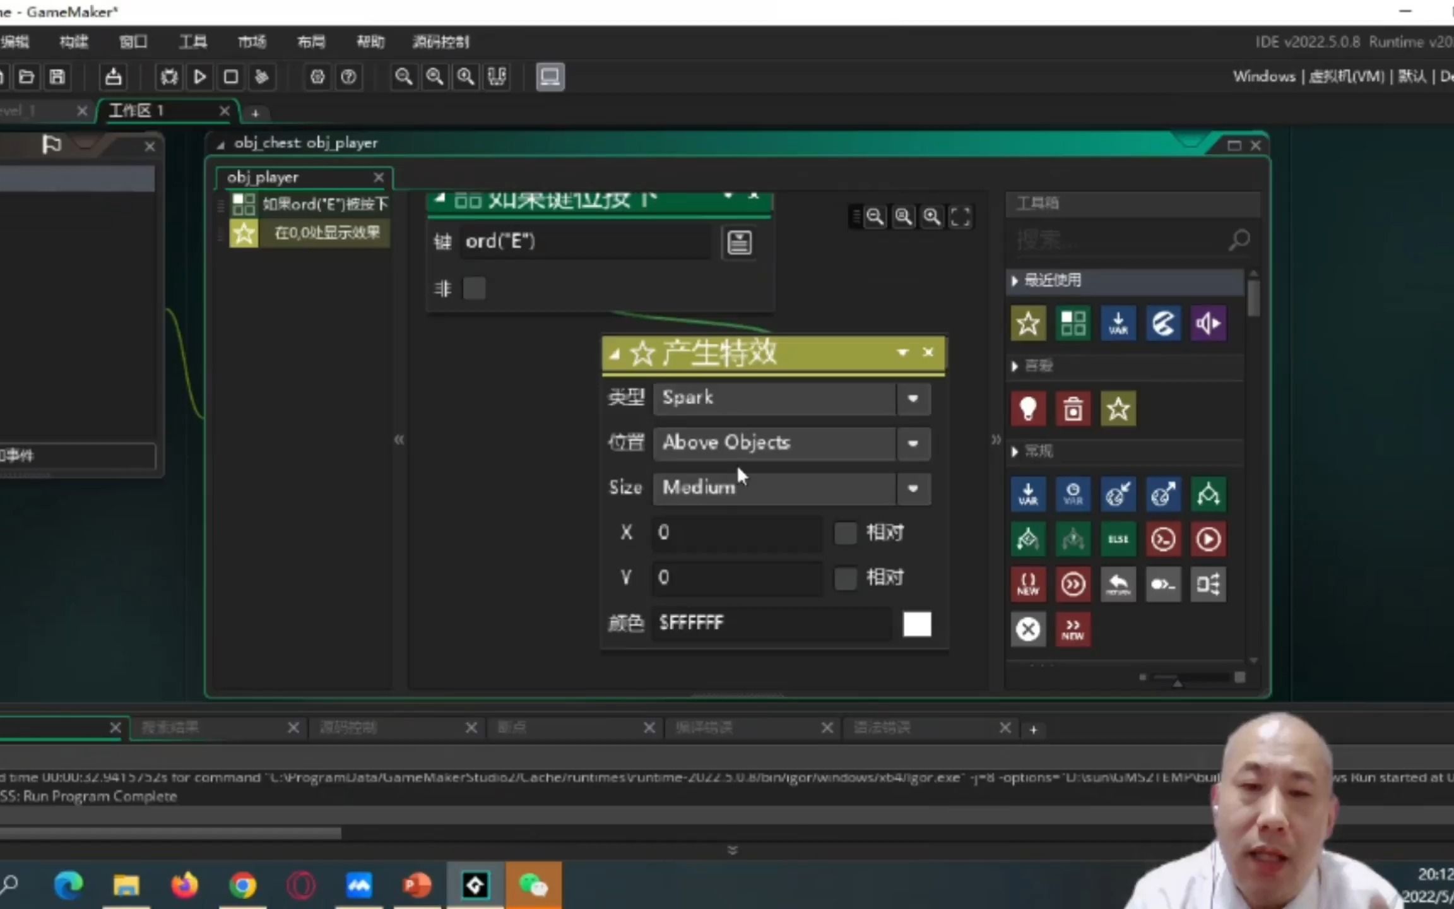This screenshot has height=909, width=1454.
Task: Open the Spark type dropdown
Action: pyautogui.click(x=913, y=398)
